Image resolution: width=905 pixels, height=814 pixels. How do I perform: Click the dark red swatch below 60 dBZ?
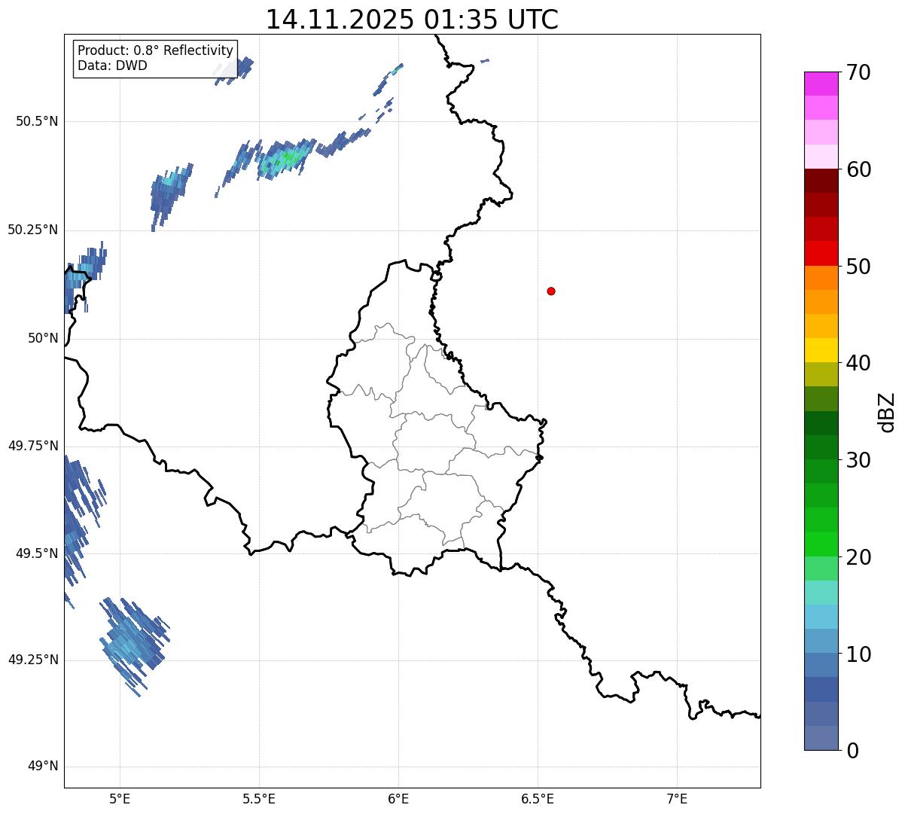(821, 181)
